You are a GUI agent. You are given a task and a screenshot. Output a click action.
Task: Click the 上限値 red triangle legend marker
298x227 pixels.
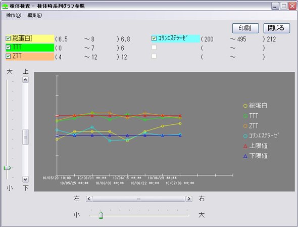pyautogui.click(x=245, y=146)
